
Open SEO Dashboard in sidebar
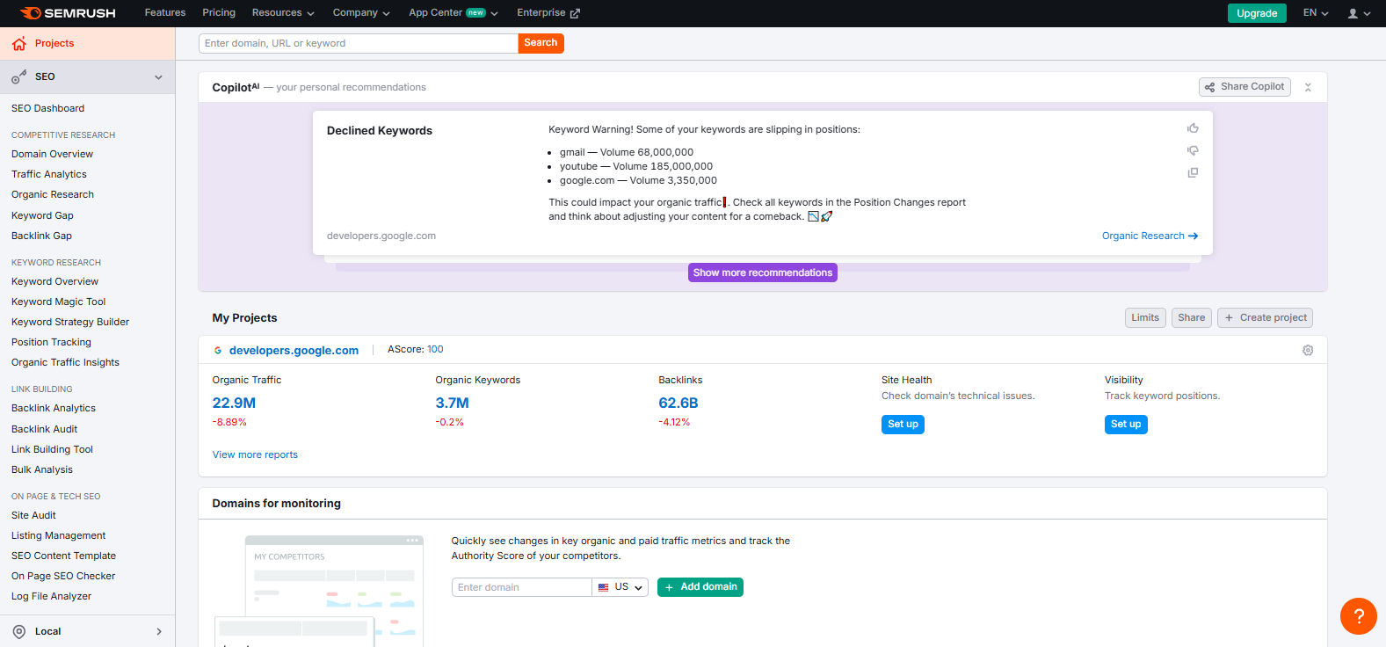48,108
